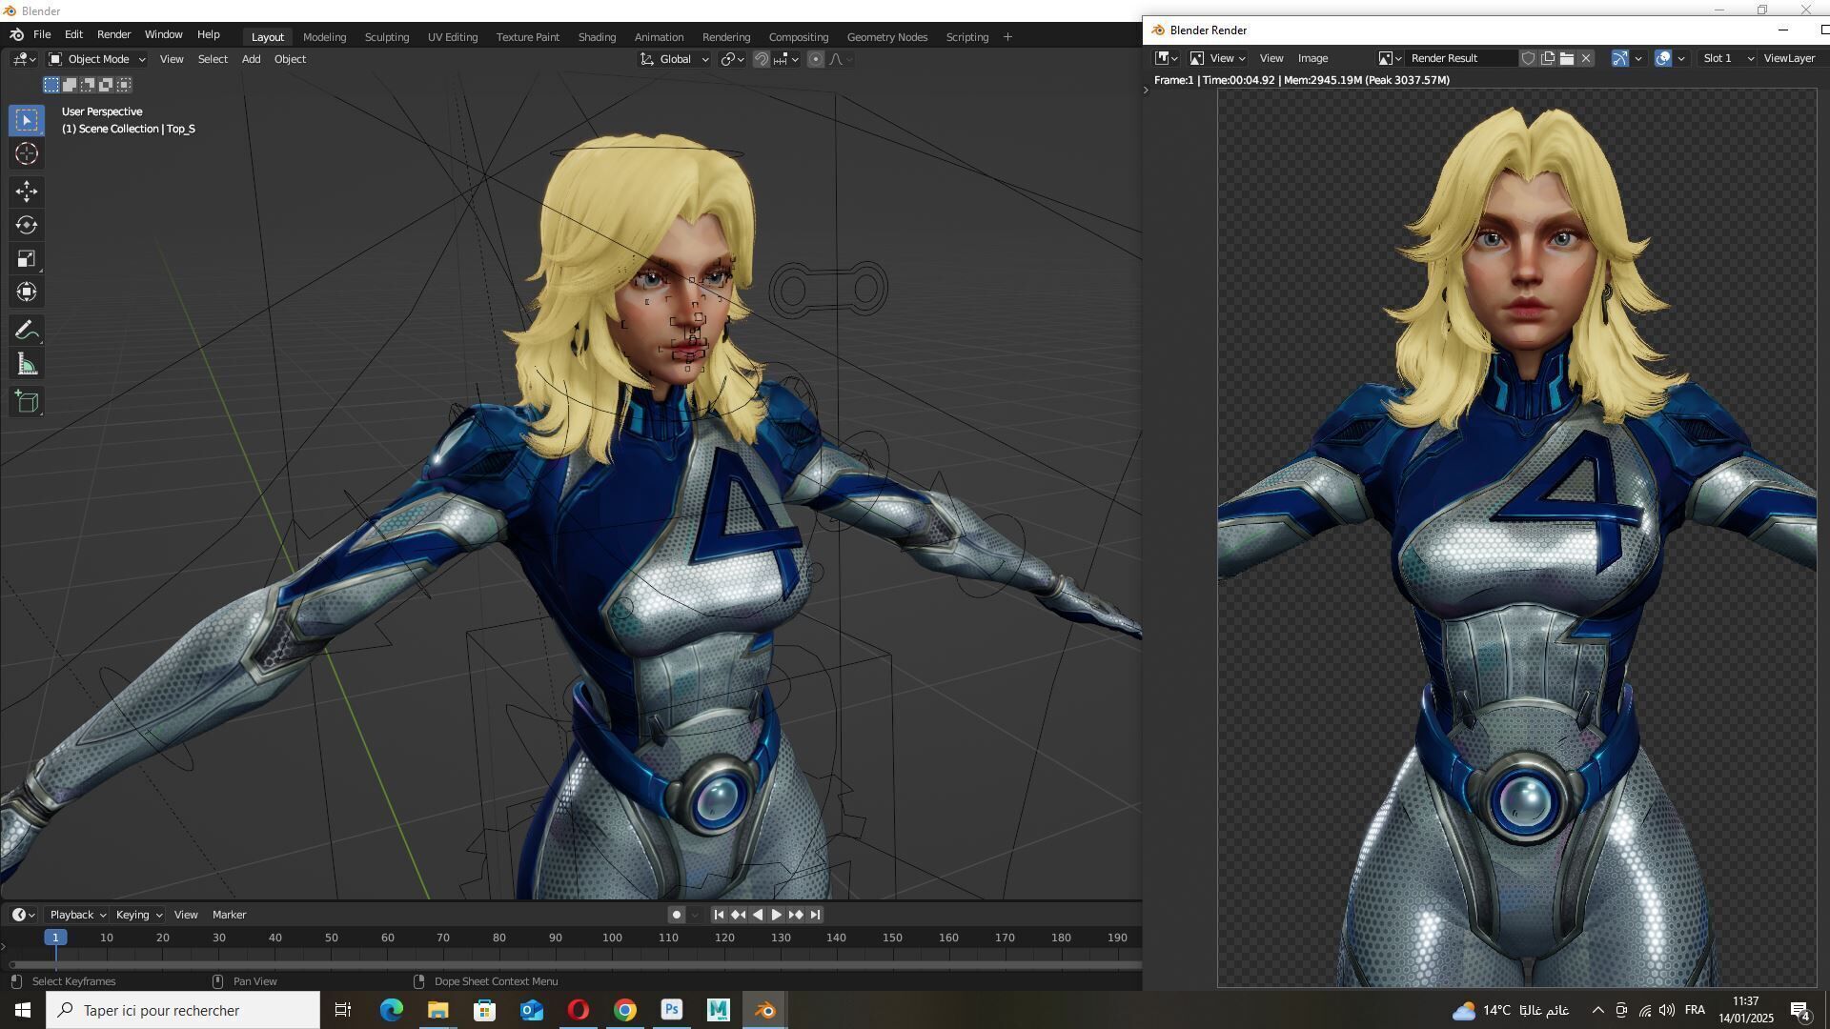Screen dimensions: 1830x1029
Task: Toggle snapping magnet in 3D viewport header
Action: pyautogui.click(x=762, y=59)
